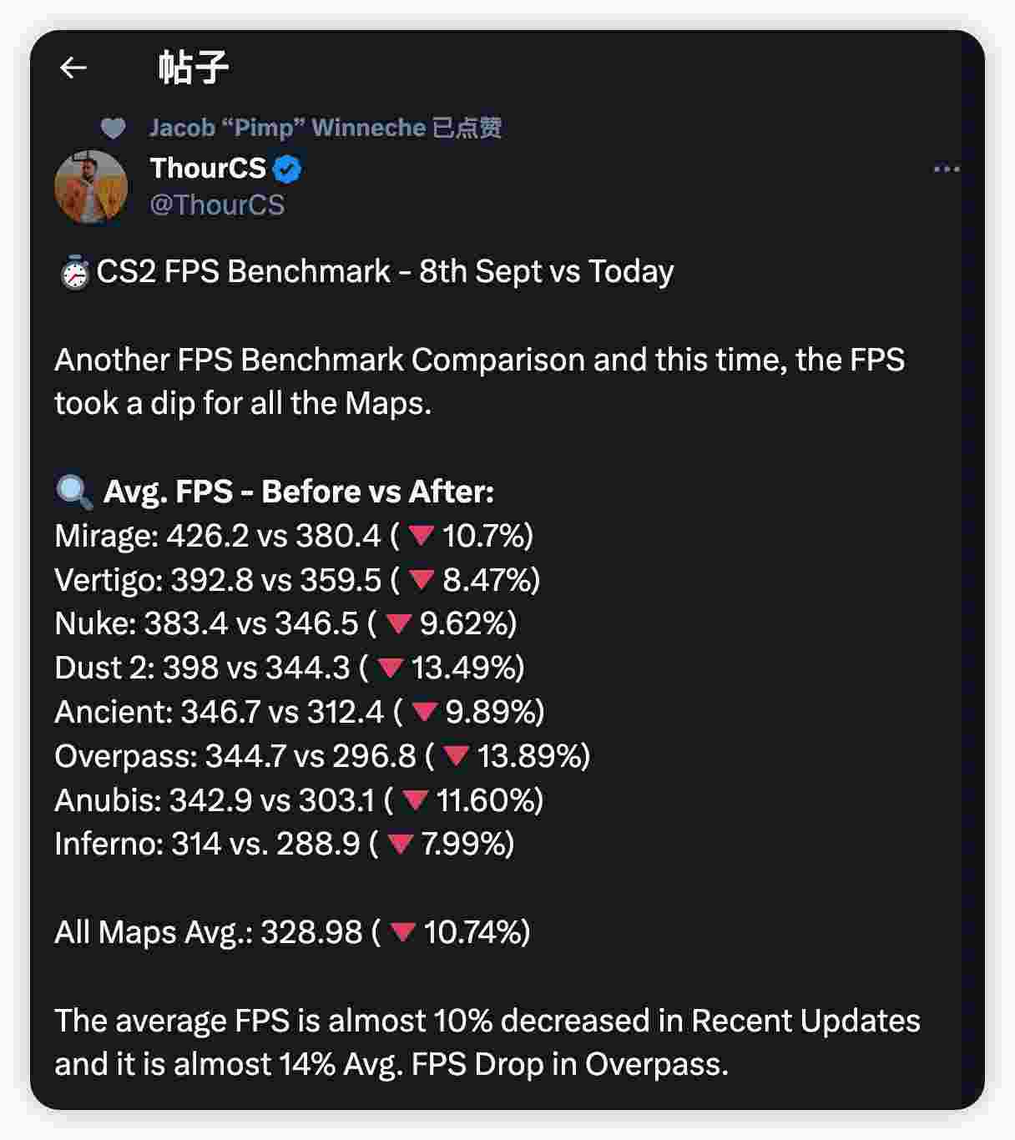Open the three-dot more options menu
This screenshot has width=1015, height=1140.
click(946, 169)
